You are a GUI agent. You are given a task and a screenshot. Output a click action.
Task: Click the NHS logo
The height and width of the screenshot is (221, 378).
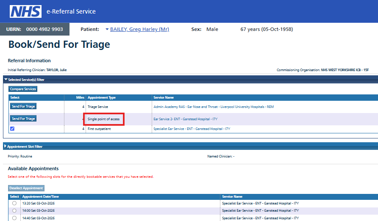(x=25, y=11)
